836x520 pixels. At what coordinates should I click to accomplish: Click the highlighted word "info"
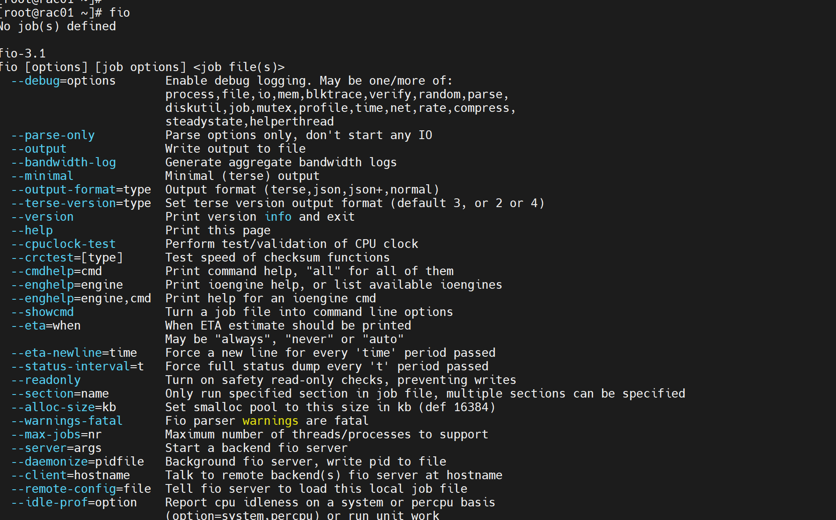(x=278, y=217)
